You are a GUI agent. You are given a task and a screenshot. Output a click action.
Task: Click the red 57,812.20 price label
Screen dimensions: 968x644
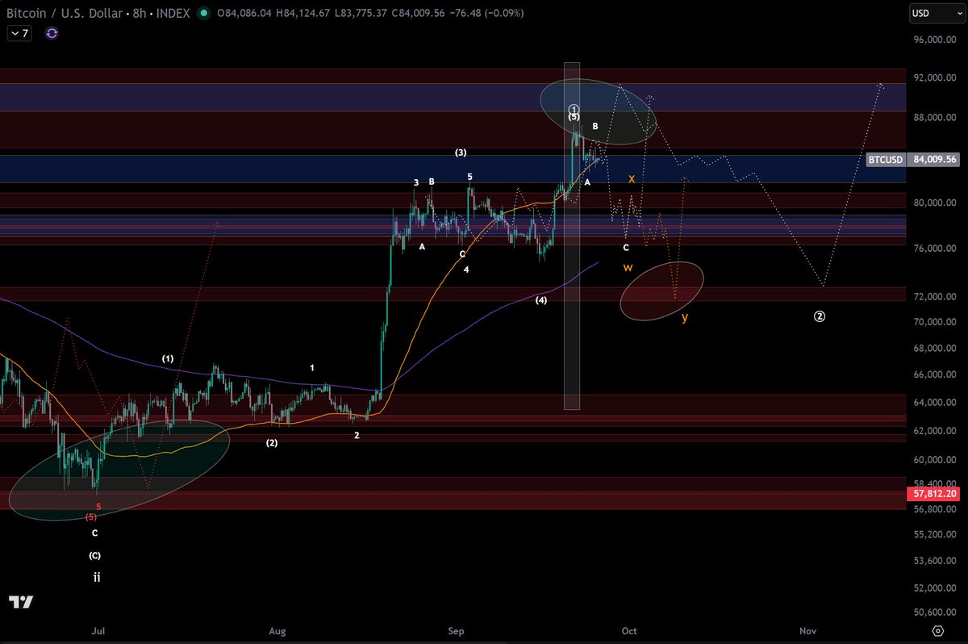[934, 492]
